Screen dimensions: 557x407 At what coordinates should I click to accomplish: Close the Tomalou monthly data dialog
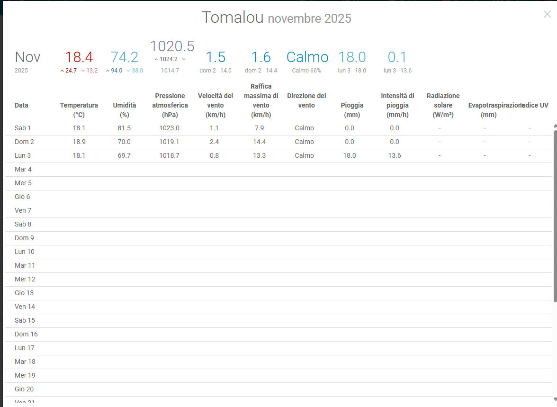(547, 14)
